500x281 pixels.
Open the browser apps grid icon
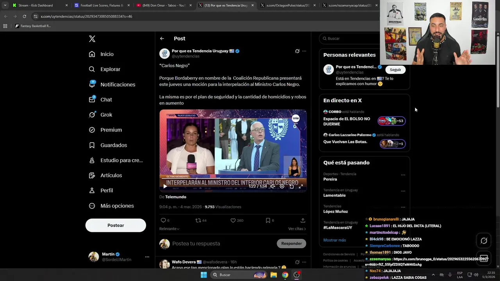(x=5, y=26)
